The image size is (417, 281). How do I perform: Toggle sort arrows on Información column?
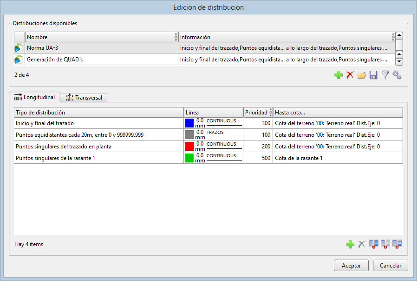tap(393, 37)
